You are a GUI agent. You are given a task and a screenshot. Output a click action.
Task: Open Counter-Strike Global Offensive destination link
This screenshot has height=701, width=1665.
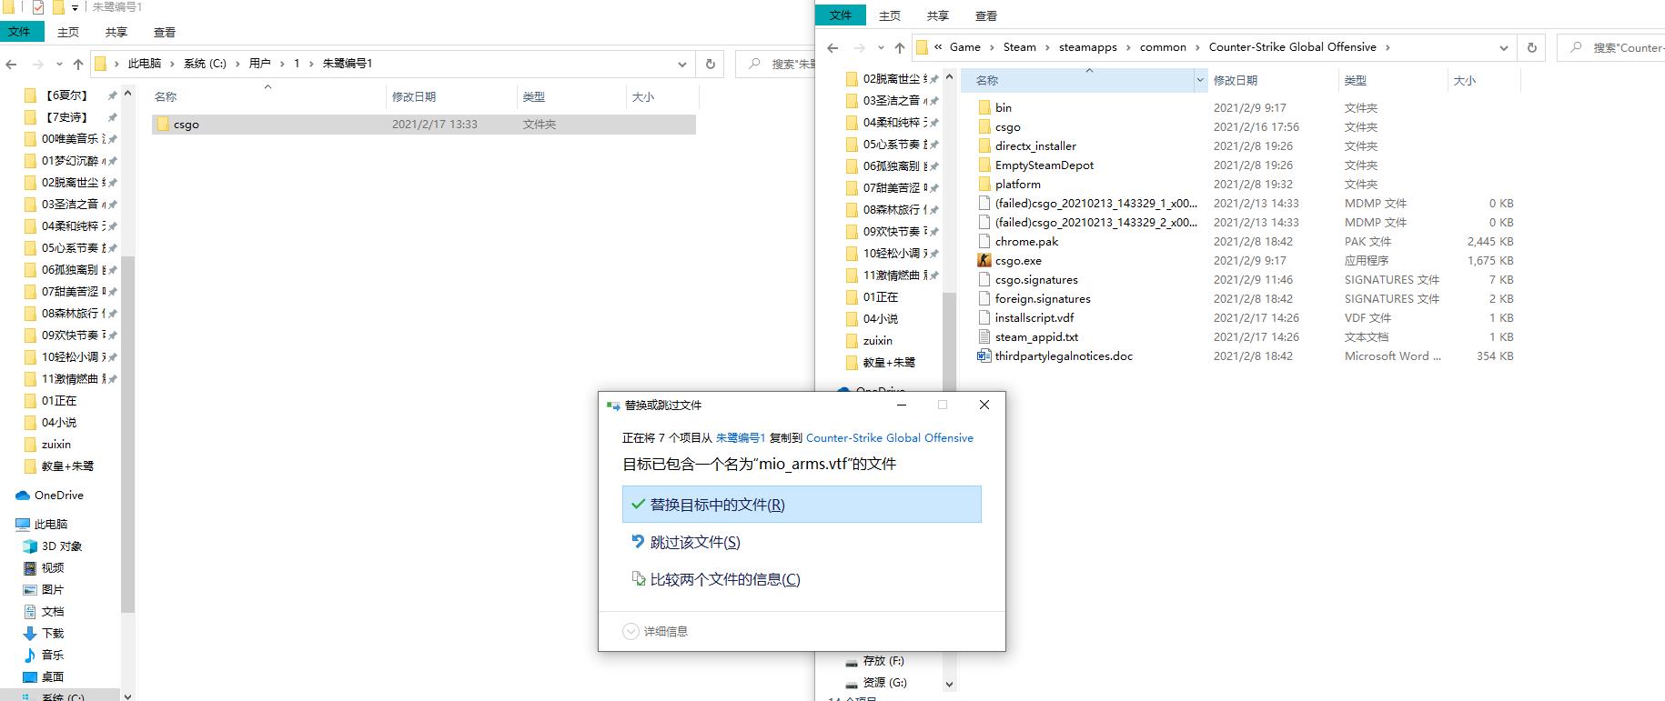[x=890, y=438]
